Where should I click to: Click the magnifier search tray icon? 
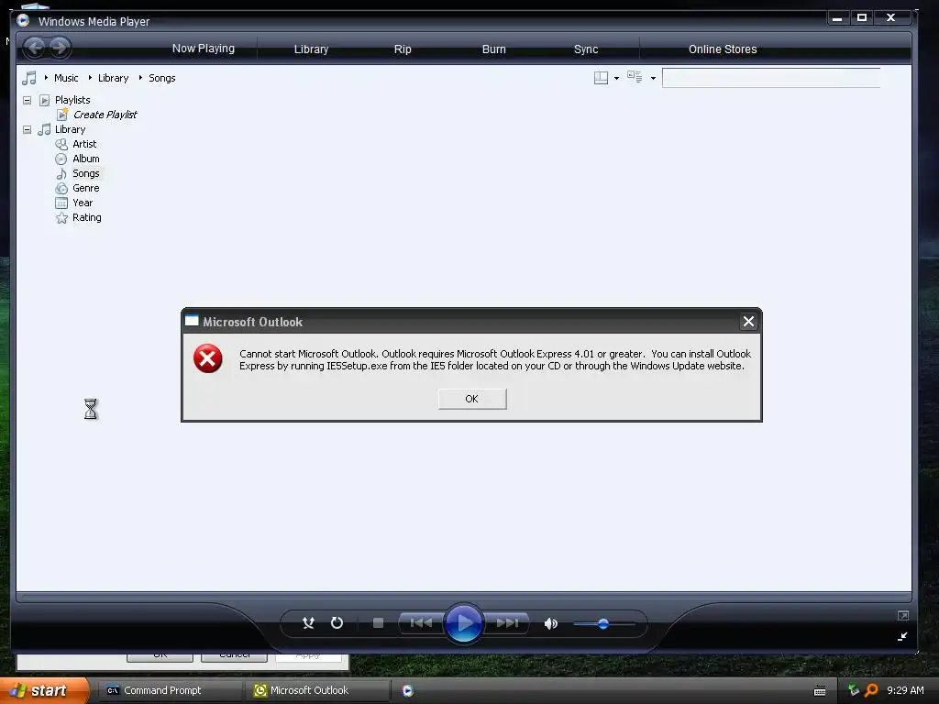[x=871, y=690]
